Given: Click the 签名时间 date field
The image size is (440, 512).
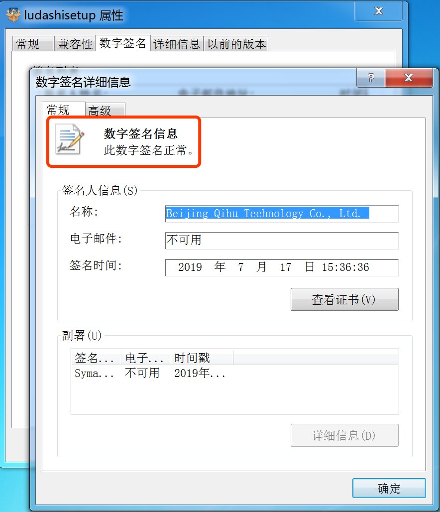Looking at the screenshot, I should pos(282,267).
